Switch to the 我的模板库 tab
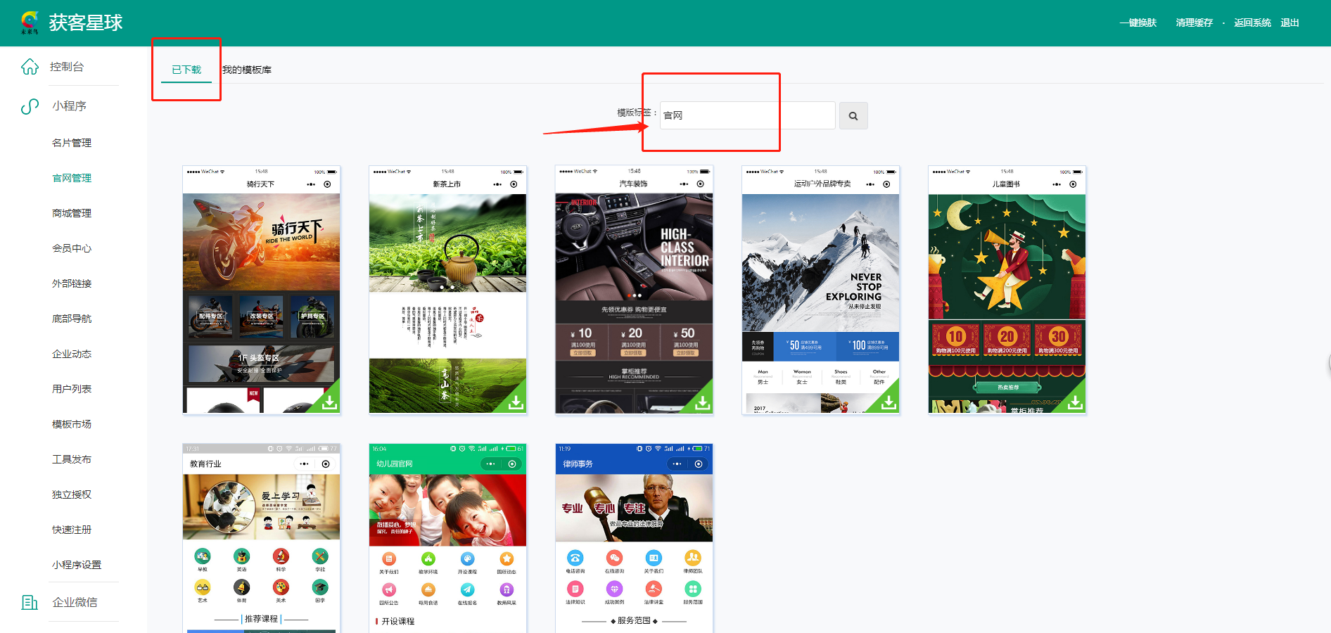1331x633 pixels. point(247,70)
